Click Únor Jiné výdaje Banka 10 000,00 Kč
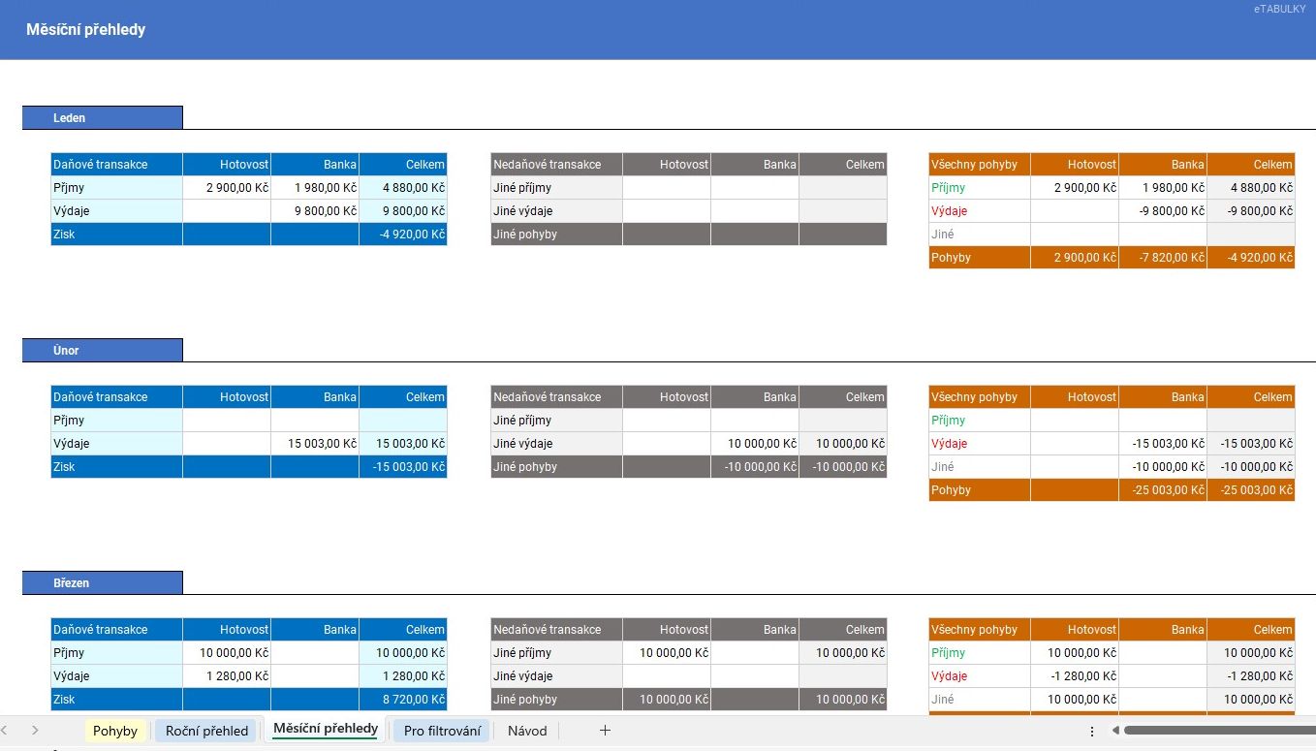Screen dimensions: 1316x751 (x=755, y=444)
